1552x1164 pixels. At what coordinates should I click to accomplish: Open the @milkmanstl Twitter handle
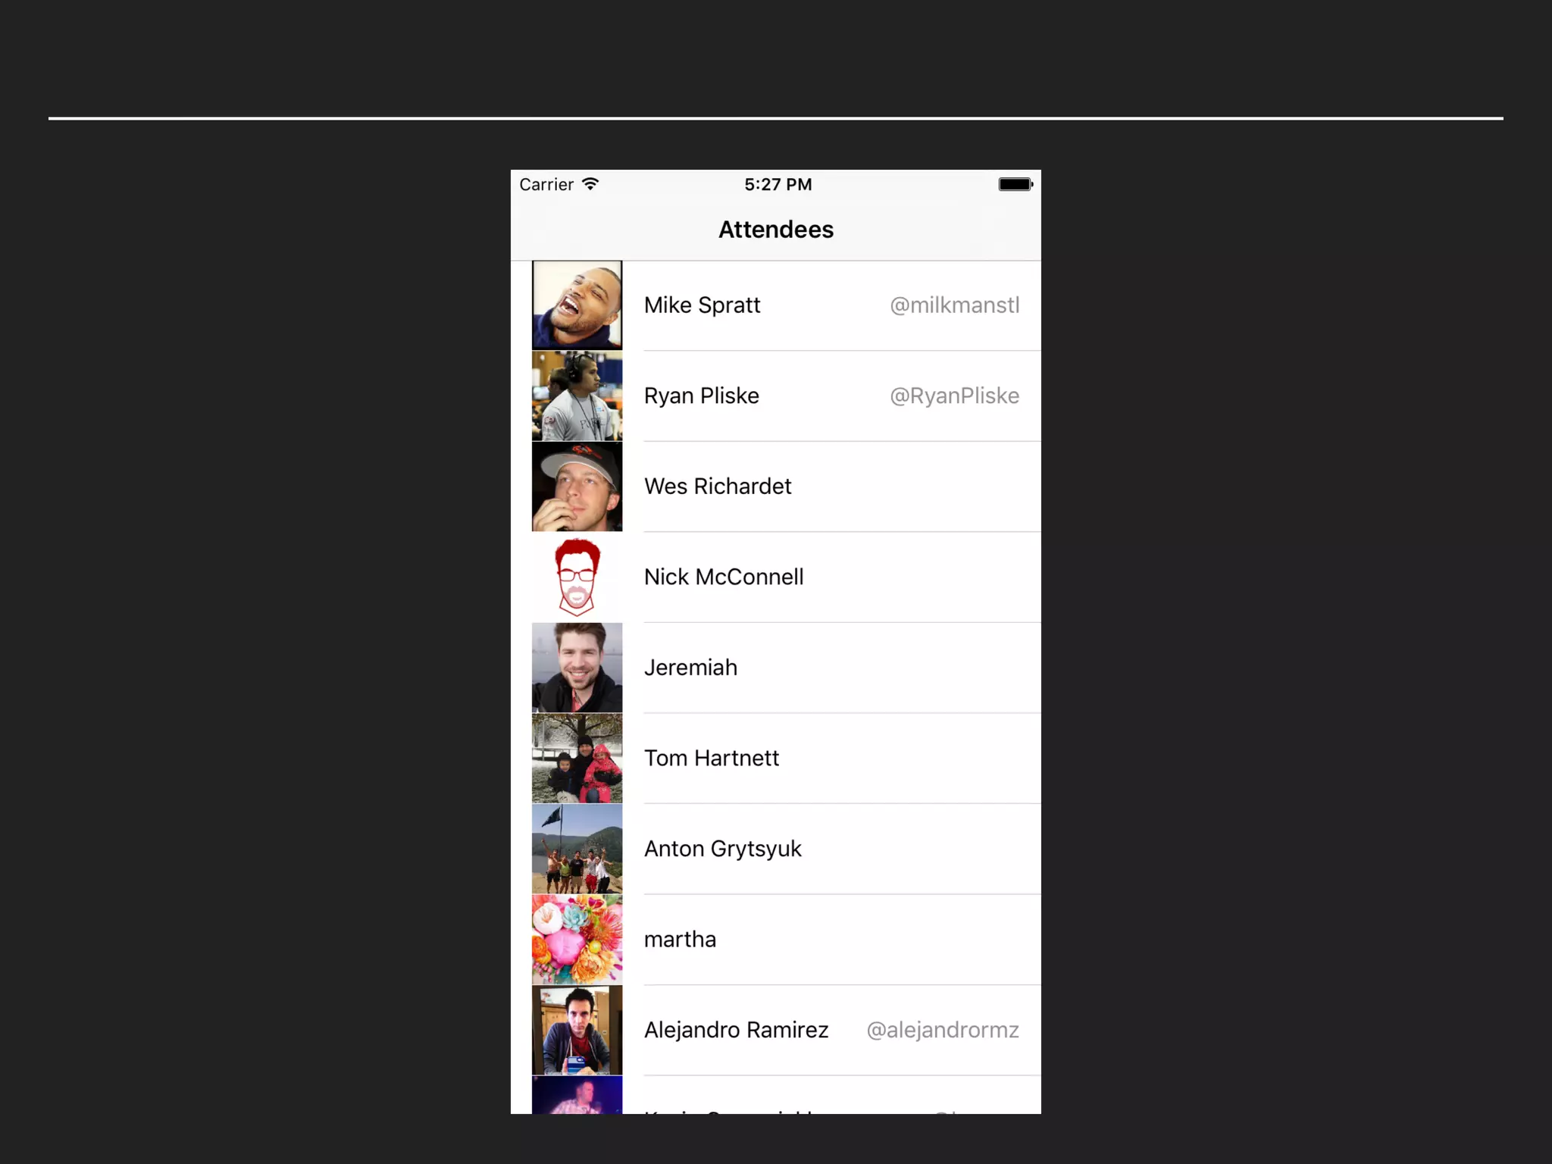(954, 305)
